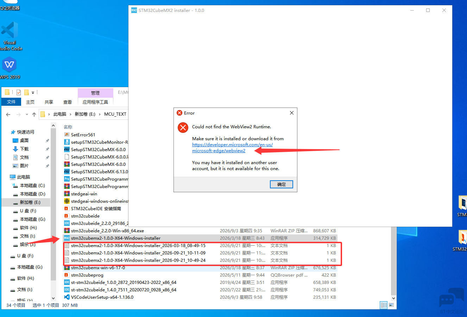467x317 pixels.
Task: Select the log file ending 10-49-24
Action: click(138, 260)
